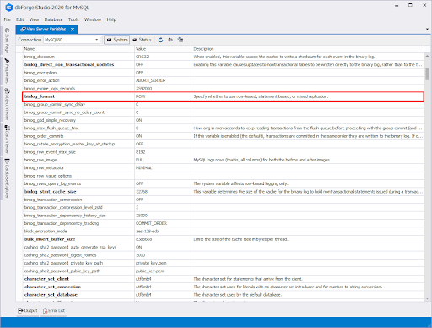Open the Edit menu

click(20, 19)
